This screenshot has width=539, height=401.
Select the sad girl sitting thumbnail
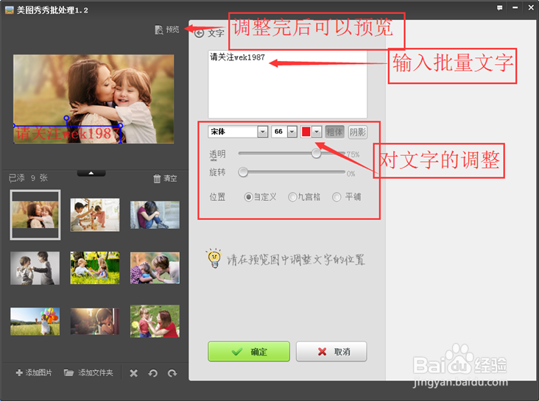(x=155, y=215)
